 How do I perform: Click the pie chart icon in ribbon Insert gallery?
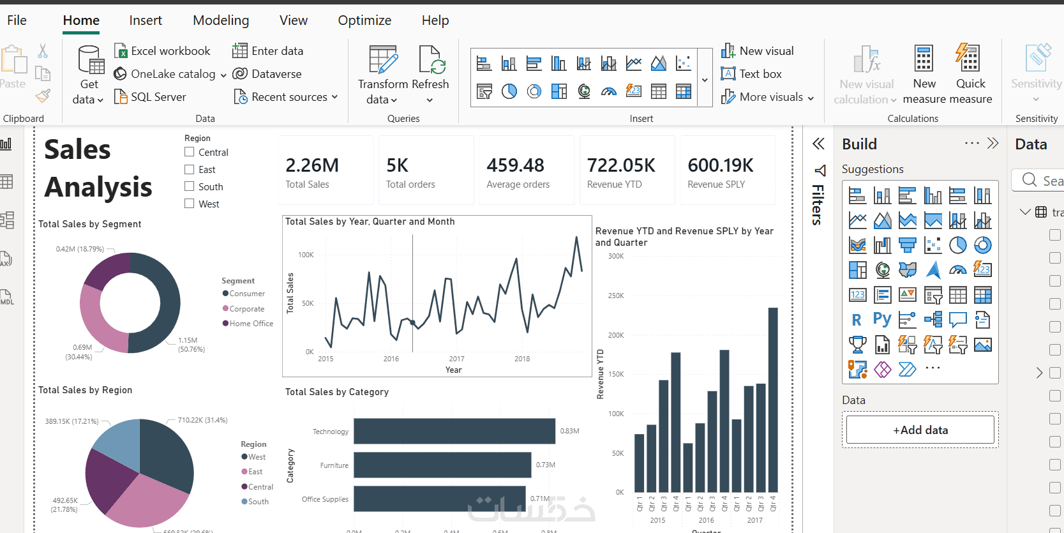[x=509, y=91]
